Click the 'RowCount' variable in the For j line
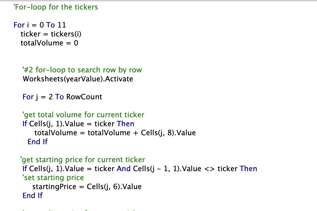This screenshot has height=211, width=317. [x=84, y=97]
